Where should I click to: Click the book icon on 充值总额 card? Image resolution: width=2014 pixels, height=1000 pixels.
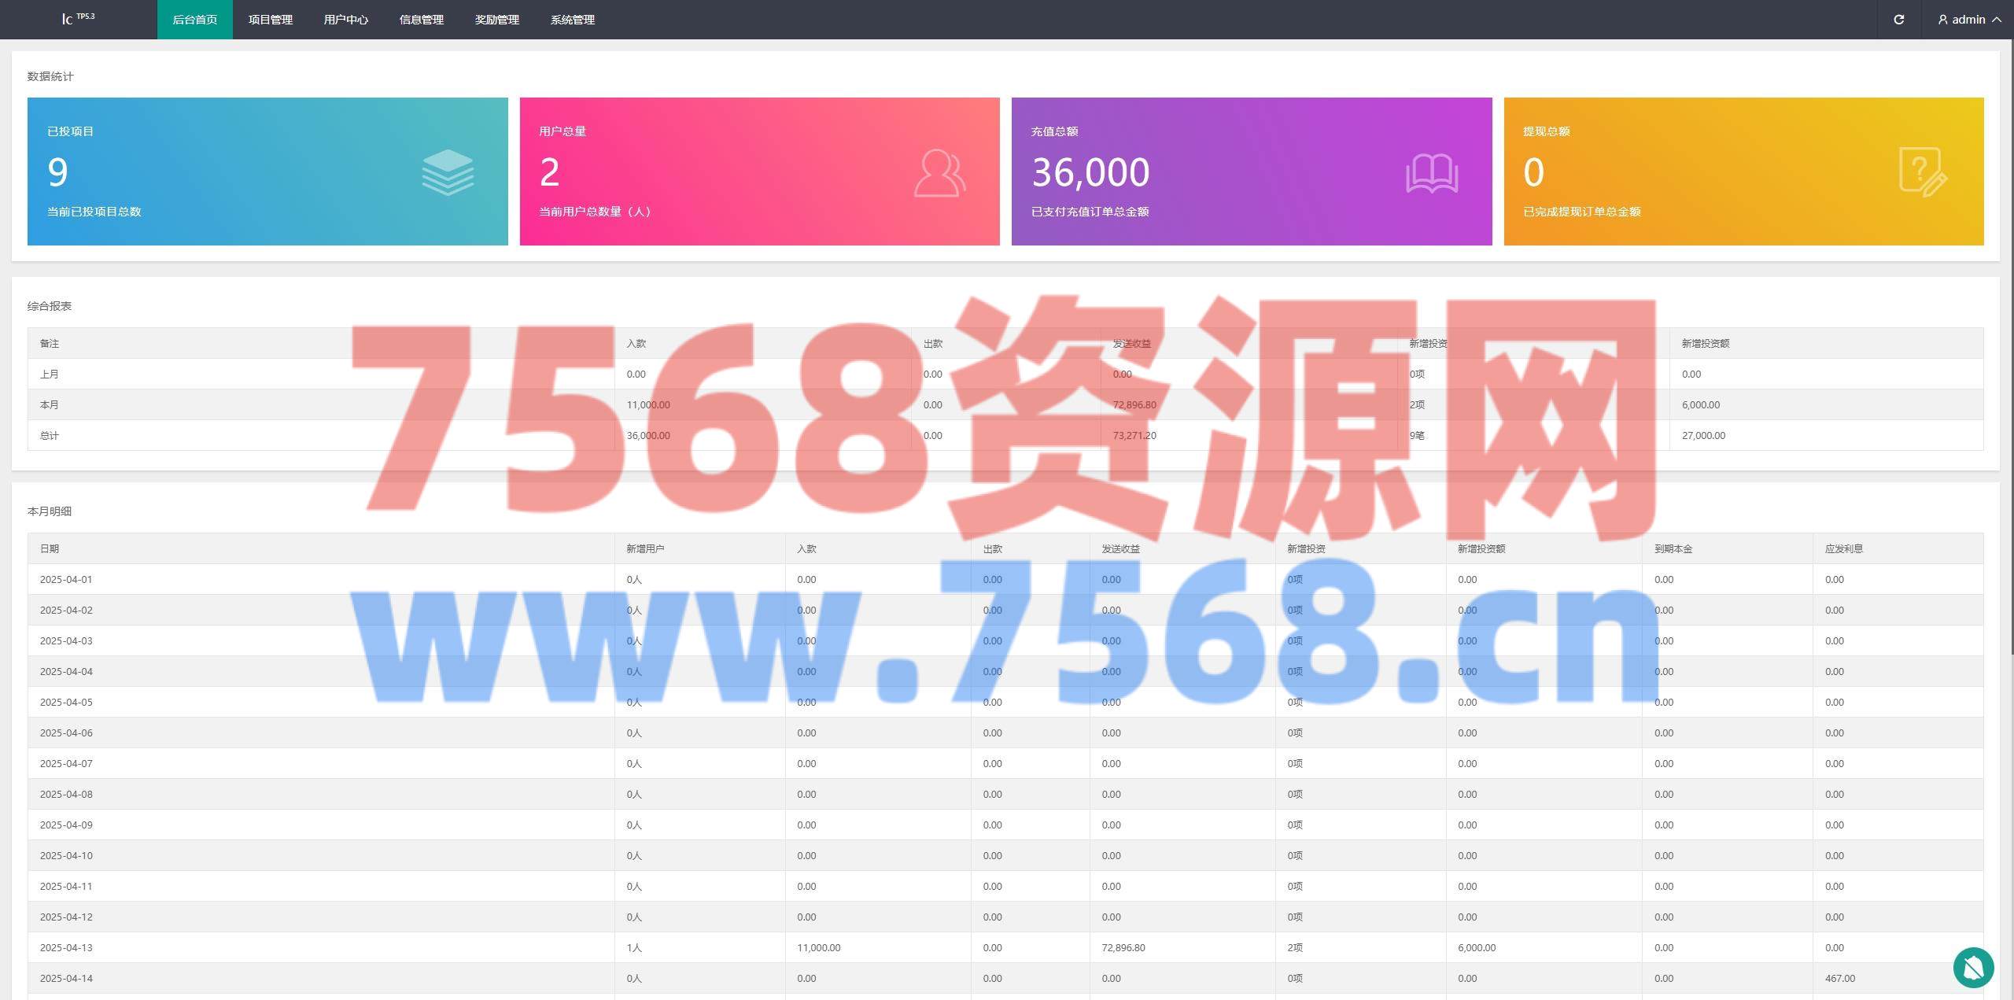point(1432,173)
